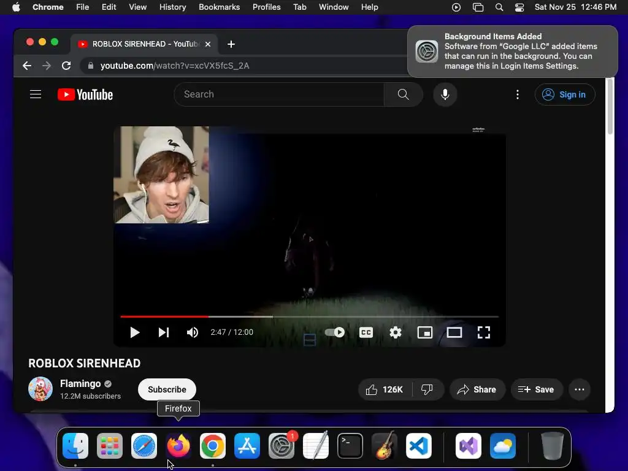Focus the YouTube search field

pos(279,94)
